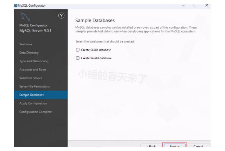Tick the Create World database checkbox
225x151 pixels.
click(x=78, y=58)
